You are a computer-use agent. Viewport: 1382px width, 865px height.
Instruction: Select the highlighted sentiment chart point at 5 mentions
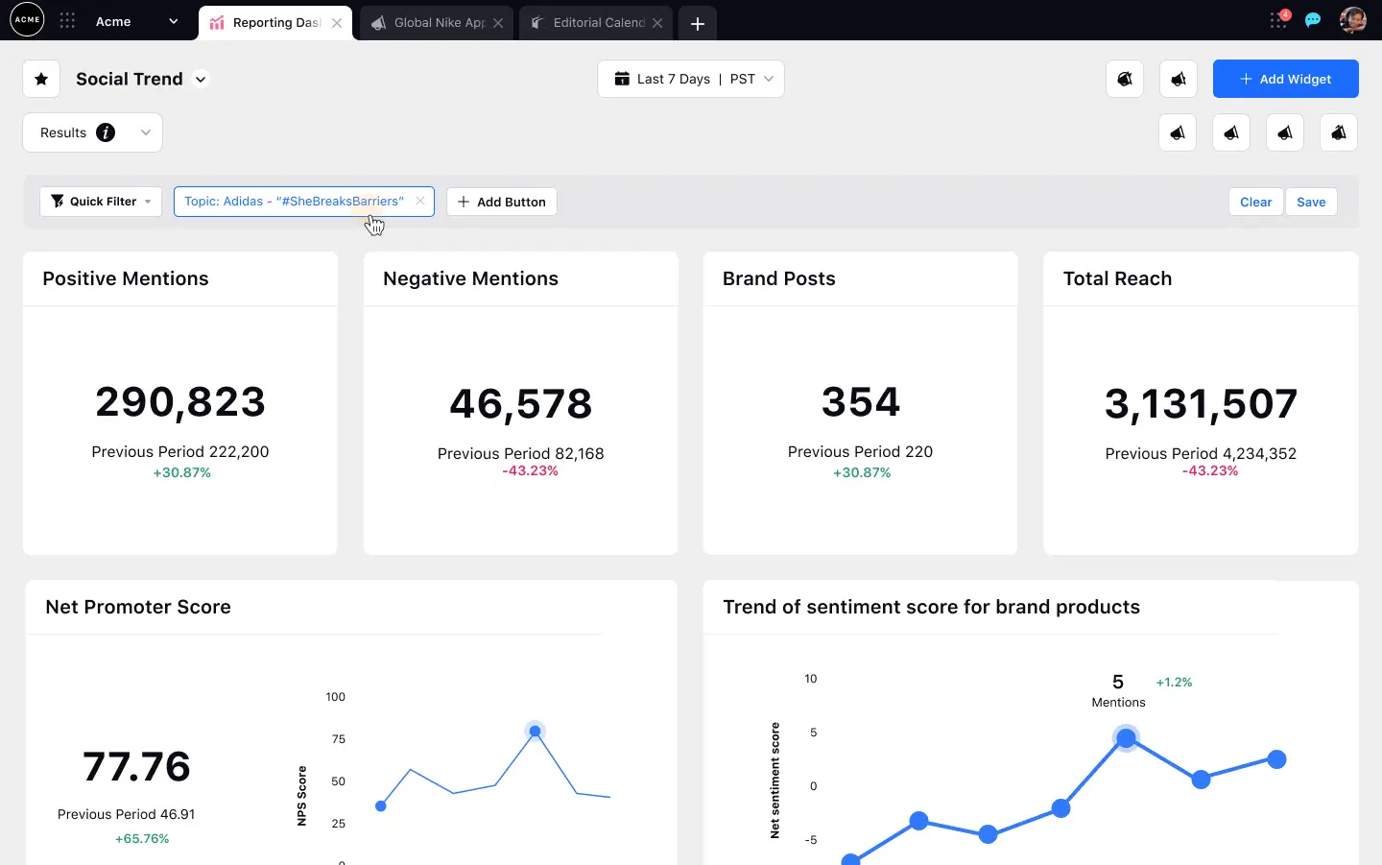[1127, 737]
